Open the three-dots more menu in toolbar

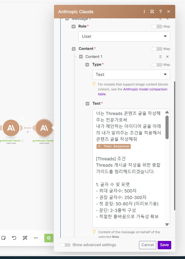click(x=36, y=238)
